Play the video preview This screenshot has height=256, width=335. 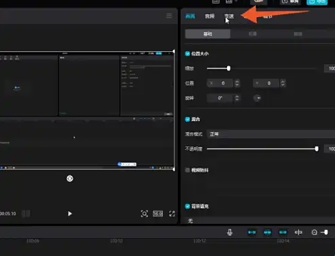pyautogui.click(x=70, y=214)
